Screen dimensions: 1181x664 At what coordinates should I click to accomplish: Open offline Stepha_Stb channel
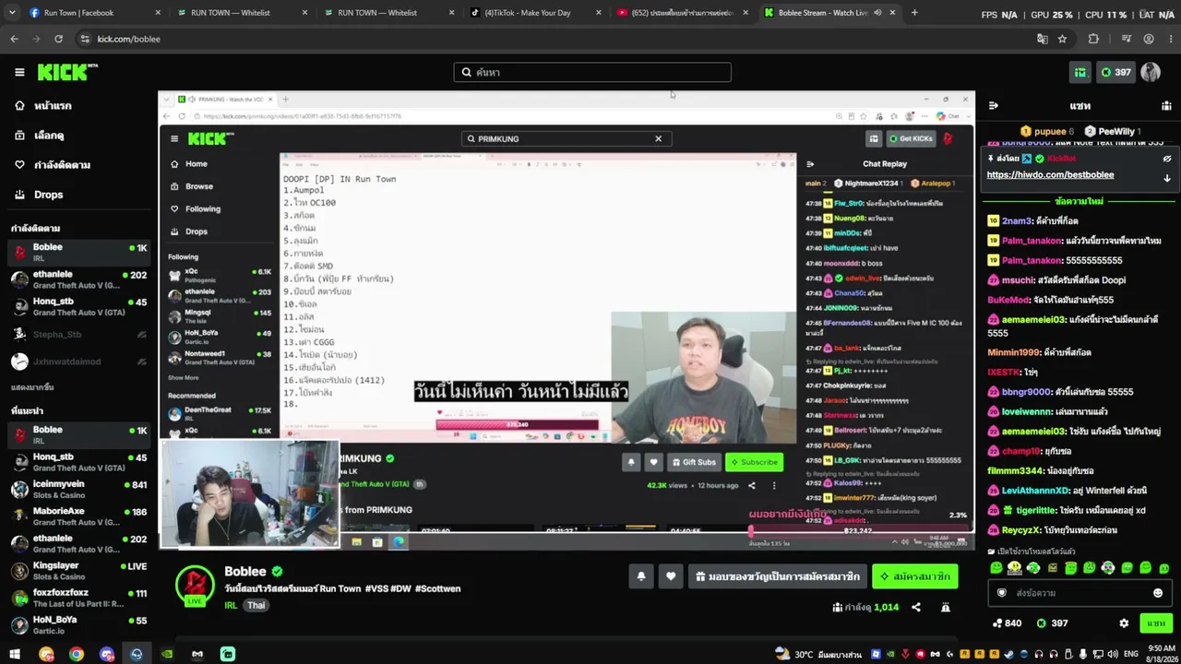click(x=78, y=335)
